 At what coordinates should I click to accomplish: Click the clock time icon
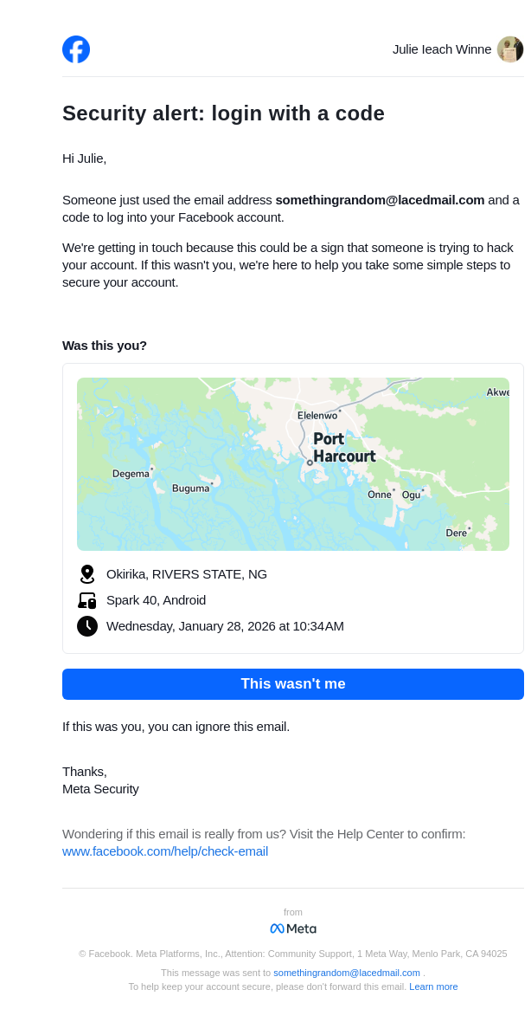tap(87, 626)
